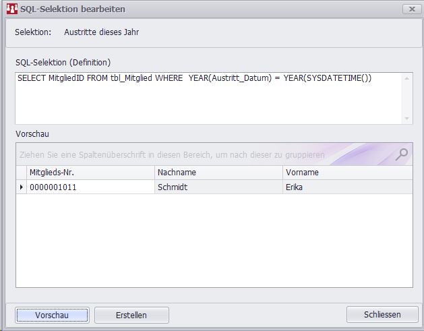Select the member number cell 0000001011
Image resolution: width=424 pixels, height=331 pixels.
[90, 187]
